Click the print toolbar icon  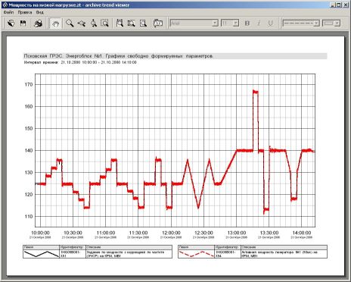click(x=38, y=23)
